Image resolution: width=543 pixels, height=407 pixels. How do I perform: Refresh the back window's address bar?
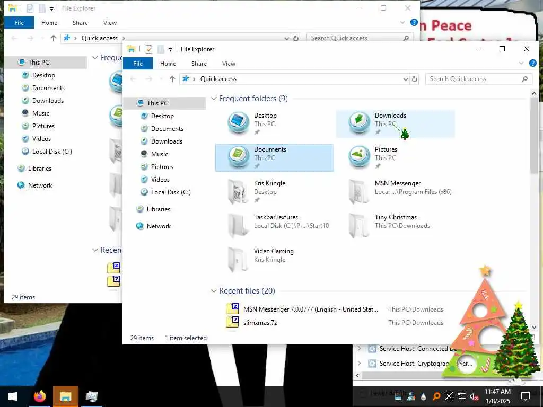click(296, 38)
